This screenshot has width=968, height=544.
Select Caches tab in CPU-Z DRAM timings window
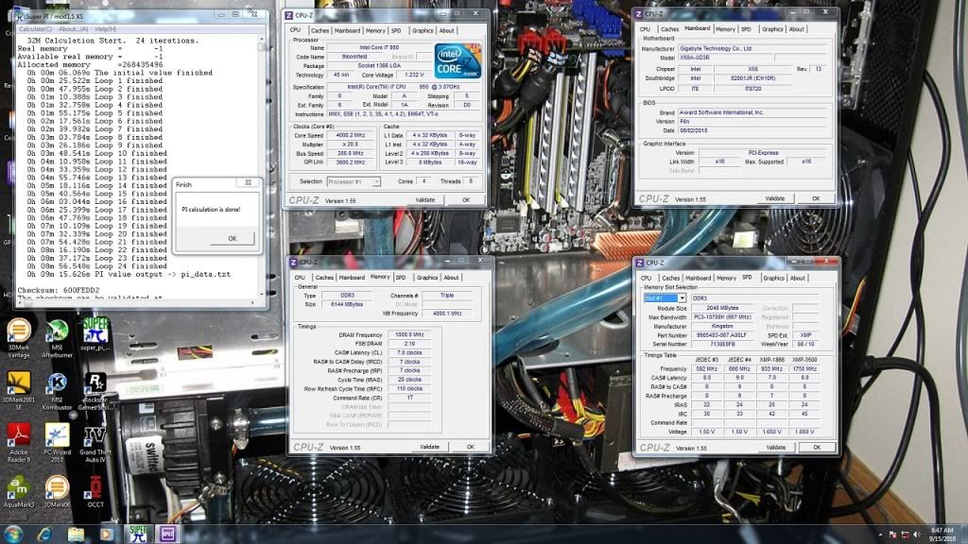[324, 278]
